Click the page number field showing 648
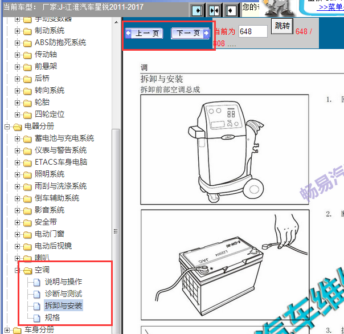 253,31
